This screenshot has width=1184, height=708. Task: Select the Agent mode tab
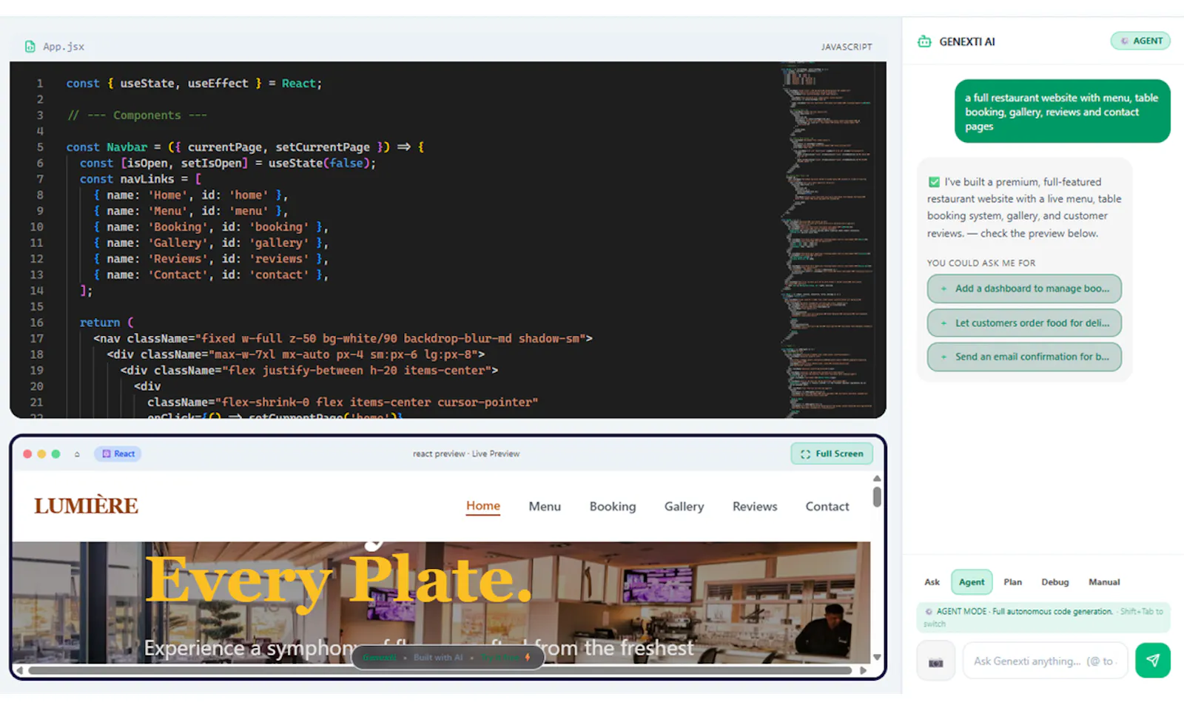[972, 582]
